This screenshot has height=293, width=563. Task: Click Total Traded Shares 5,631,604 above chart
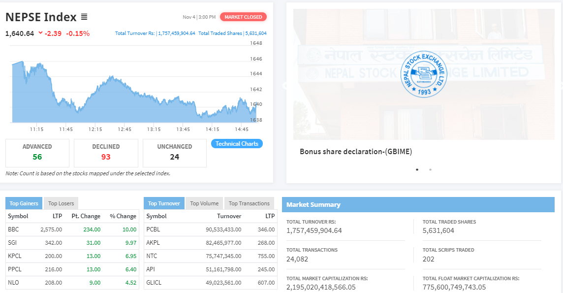233,33
